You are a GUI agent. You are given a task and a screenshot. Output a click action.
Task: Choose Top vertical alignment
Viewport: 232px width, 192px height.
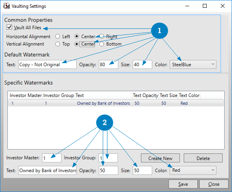pyautogui.click(x=58, y=44)
